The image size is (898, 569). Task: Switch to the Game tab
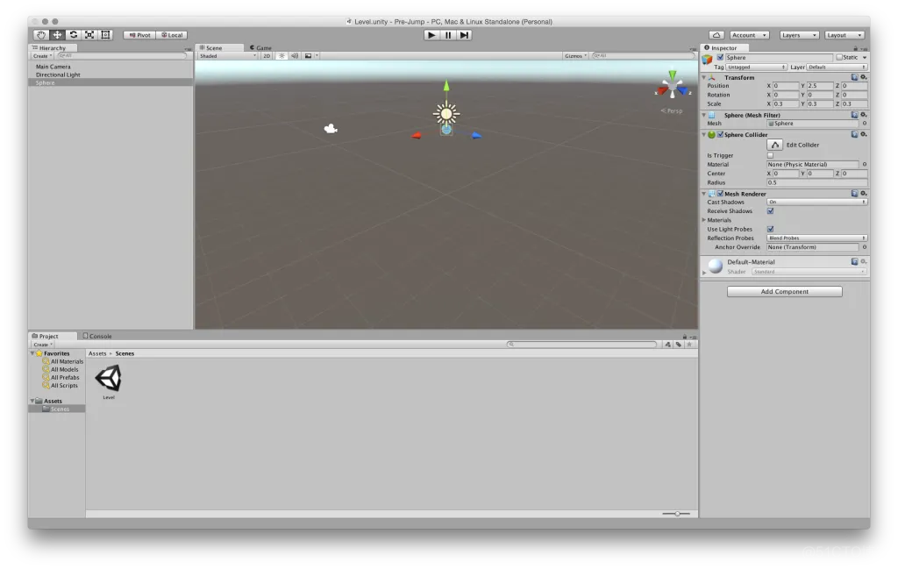click(x=260, y=47)
